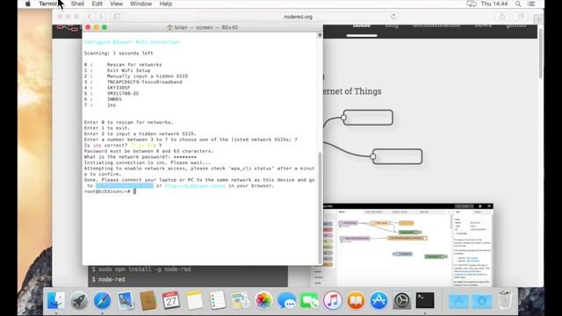562x316 pixels.
Task: Open Contacts from the Dock
Action: coord(148,300)
